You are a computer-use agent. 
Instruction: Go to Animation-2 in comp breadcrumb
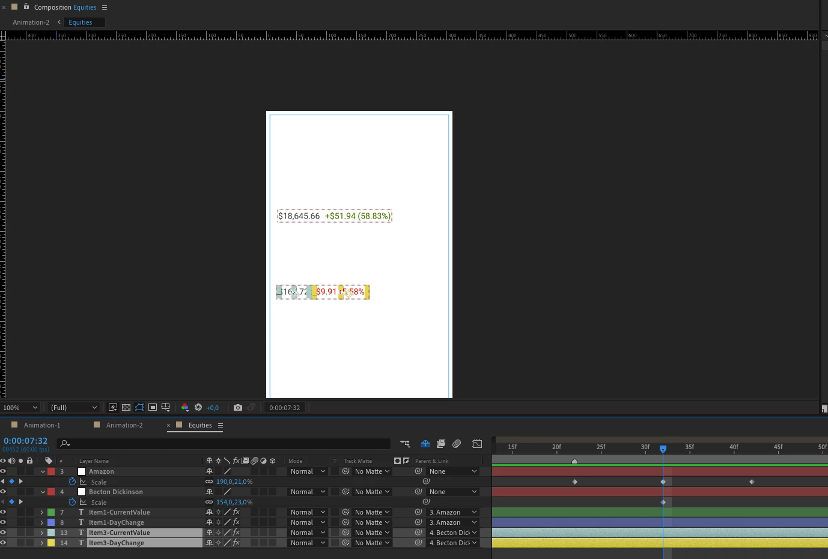31,22
